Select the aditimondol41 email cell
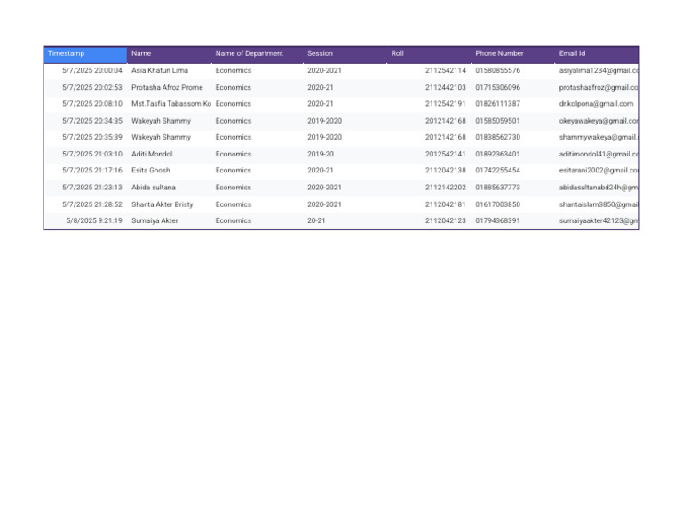This screenshot has width=682, height=528. coord(599,154)
